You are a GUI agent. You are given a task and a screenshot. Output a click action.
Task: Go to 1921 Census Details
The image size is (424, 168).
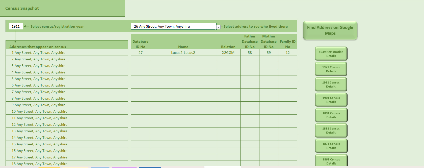coord(331,69)
